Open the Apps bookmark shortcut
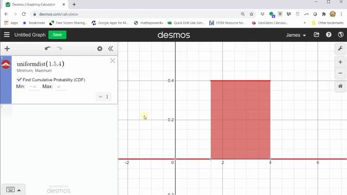 tap(11, 23)
